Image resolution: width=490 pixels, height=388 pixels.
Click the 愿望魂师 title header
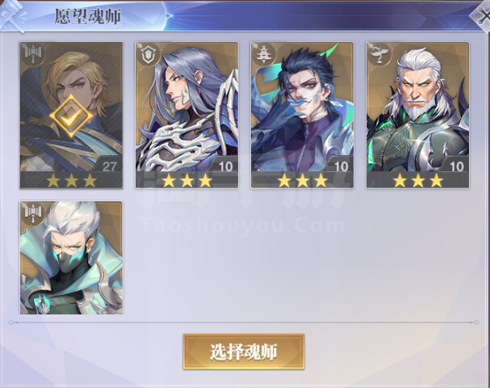coord(88,16)
